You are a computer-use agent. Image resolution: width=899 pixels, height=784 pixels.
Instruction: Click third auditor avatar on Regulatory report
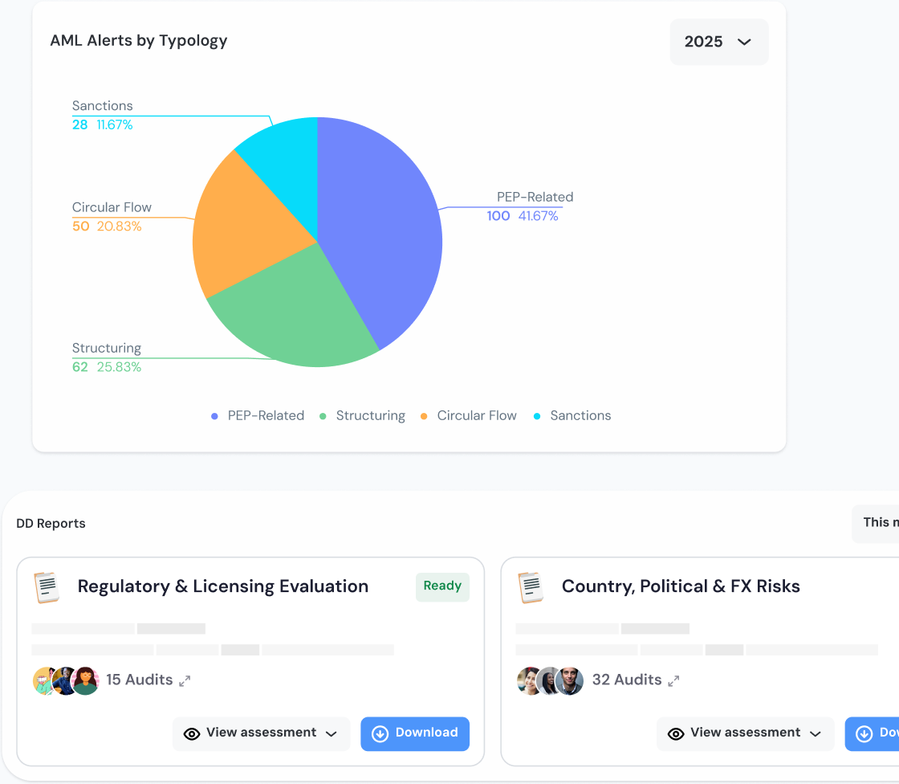pos(85,680)
